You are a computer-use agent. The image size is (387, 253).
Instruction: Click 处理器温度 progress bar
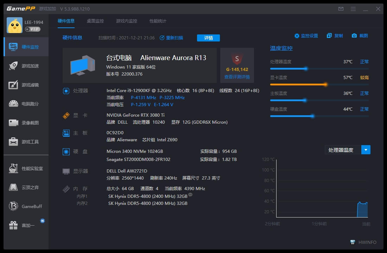[x=319, y=69]
